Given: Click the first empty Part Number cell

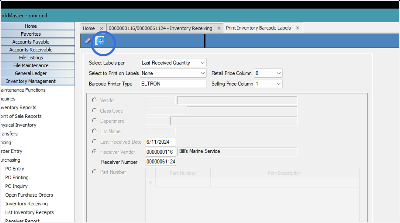Looking at the screenshot, I should tap(183, 183).
